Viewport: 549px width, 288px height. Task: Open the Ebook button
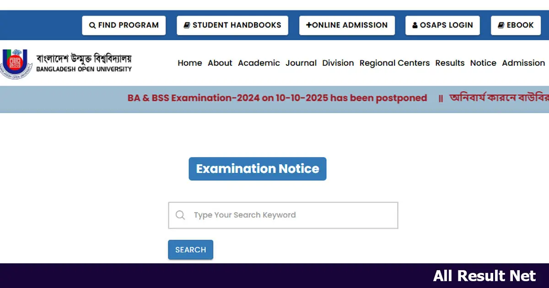tap(515, 25)
